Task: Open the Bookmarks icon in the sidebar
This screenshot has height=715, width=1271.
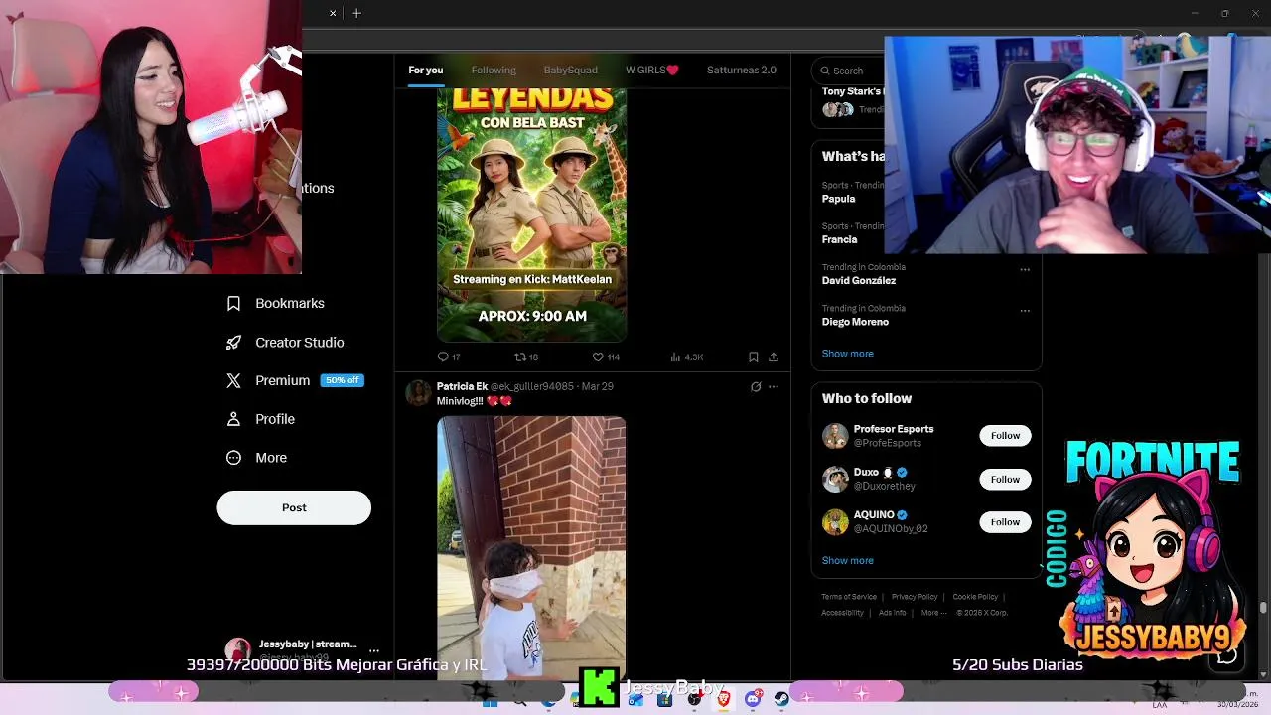Action: (233, 303)
